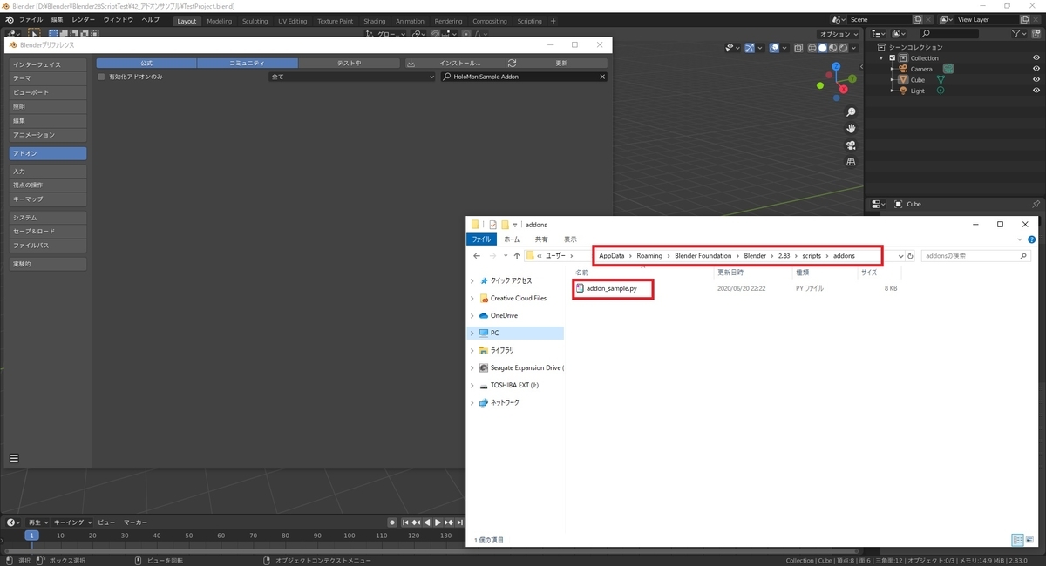Toggle X-ray icon in viewport header
1046x566 pixels.
(x=799, y=48)
